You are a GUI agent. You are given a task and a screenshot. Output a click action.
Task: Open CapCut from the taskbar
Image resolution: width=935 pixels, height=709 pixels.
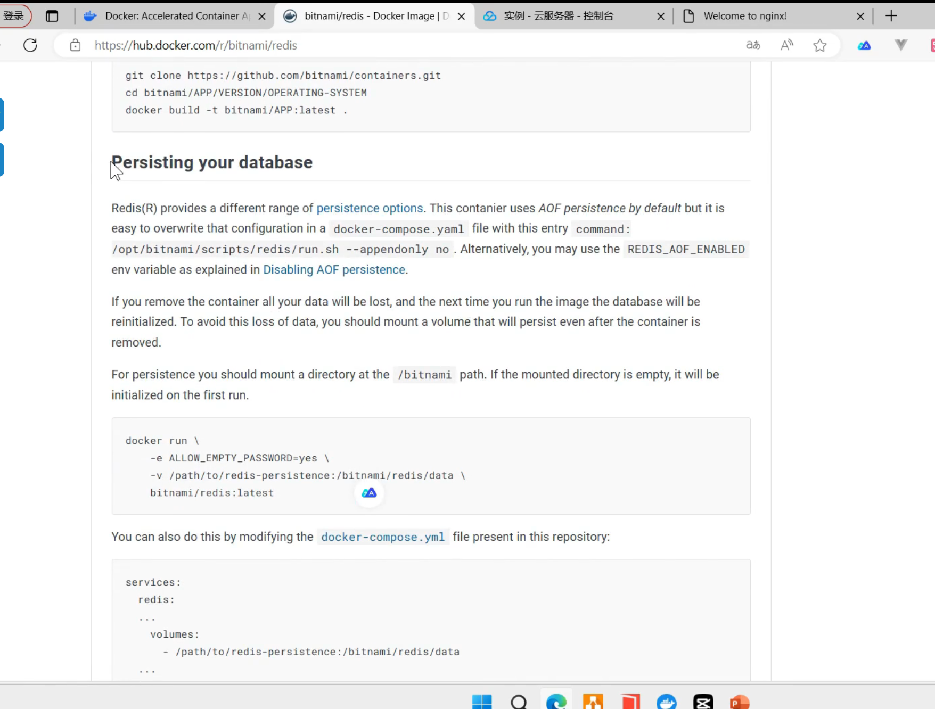pyautogui.click(x=703, y=702)
